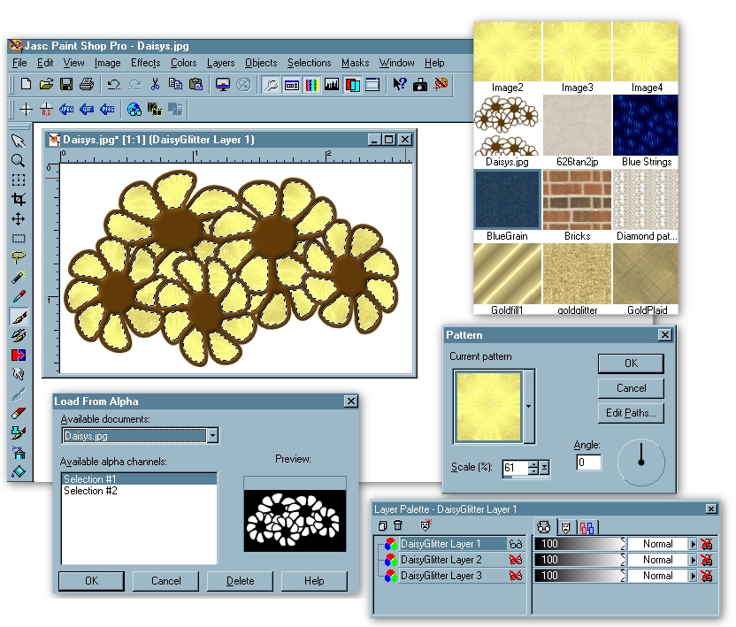Open the Layers menu
This screenshot has width=736, height=627.
220,63
